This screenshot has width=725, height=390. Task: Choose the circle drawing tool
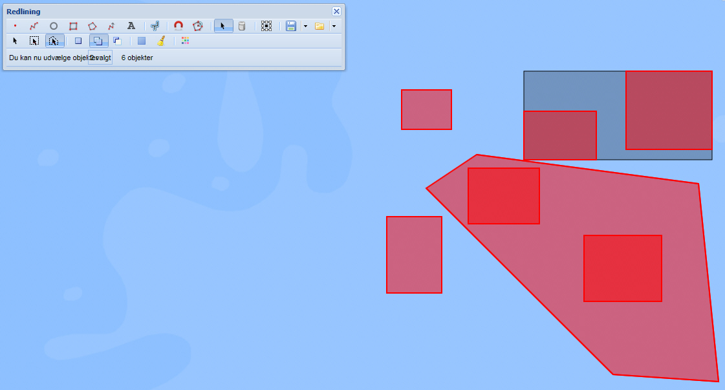(54, 26)
